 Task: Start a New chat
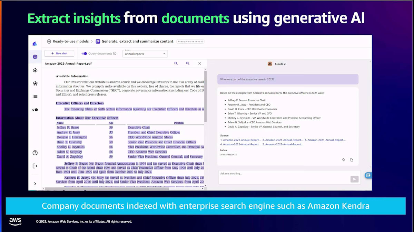click(x=59, y=53)
